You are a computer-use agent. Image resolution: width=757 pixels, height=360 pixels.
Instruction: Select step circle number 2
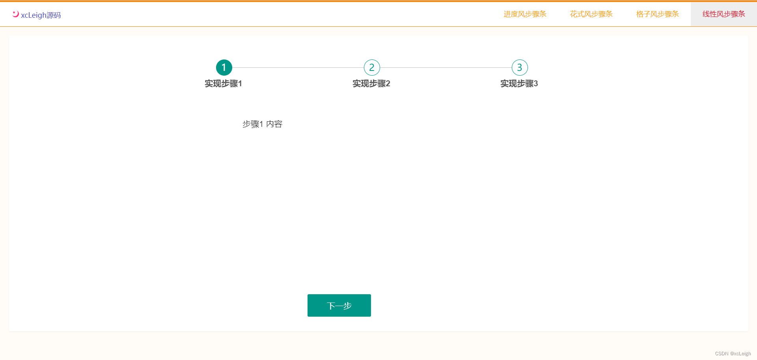[372, 67]
